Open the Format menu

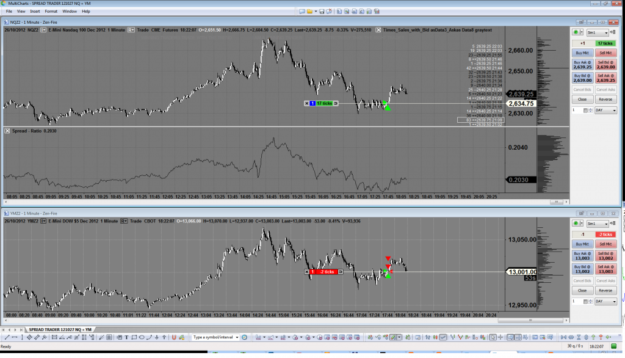51,11
